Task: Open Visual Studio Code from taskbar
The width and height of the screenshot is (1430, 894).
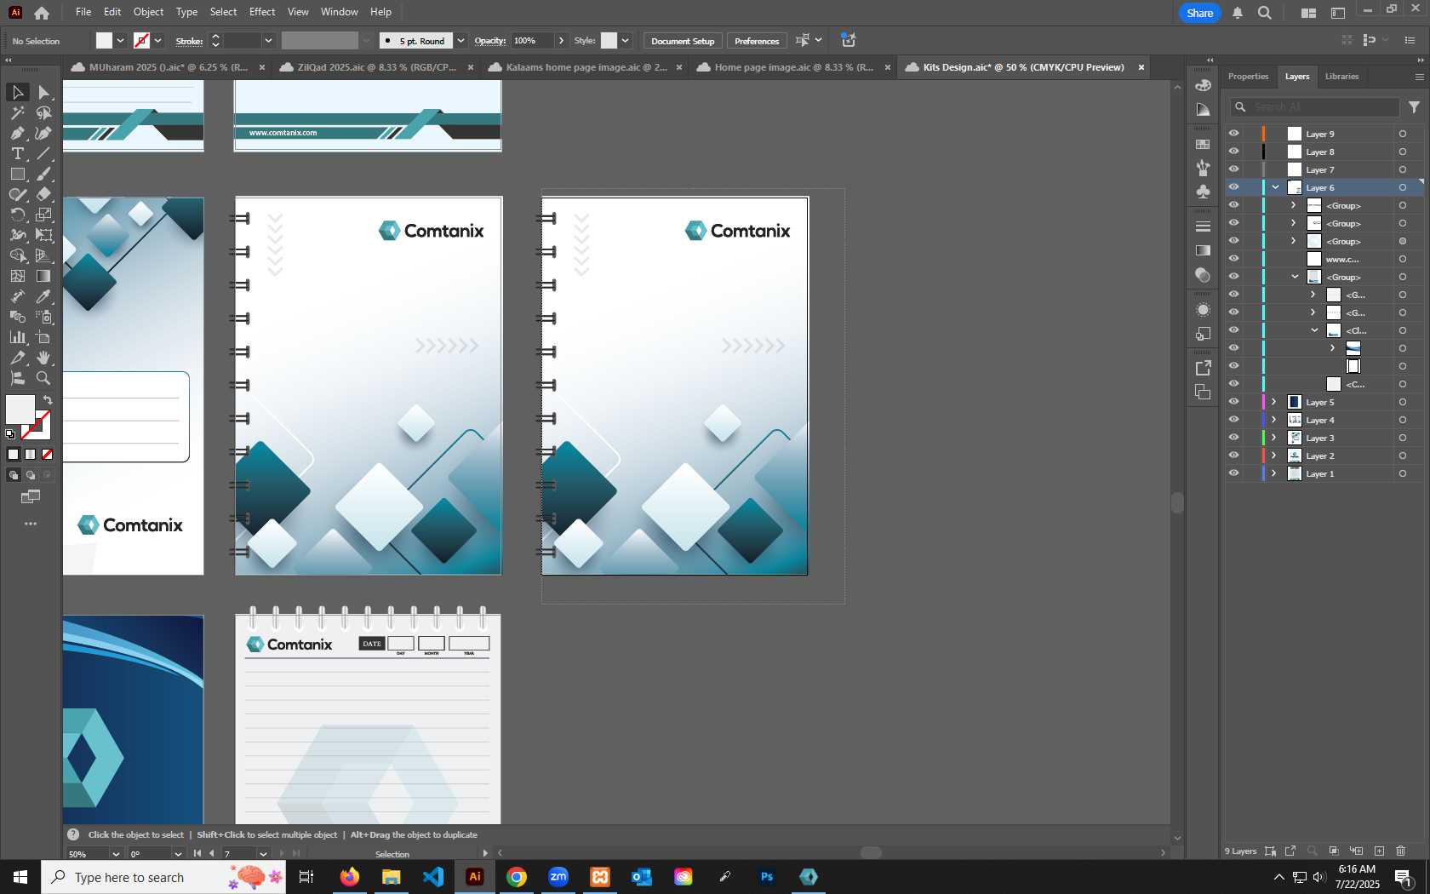Action: pos(432,877)
